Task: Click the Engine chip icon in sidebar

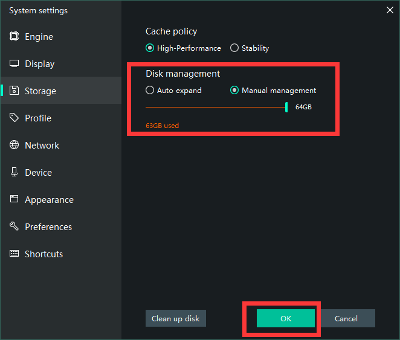Action: (x=14, y=37)
